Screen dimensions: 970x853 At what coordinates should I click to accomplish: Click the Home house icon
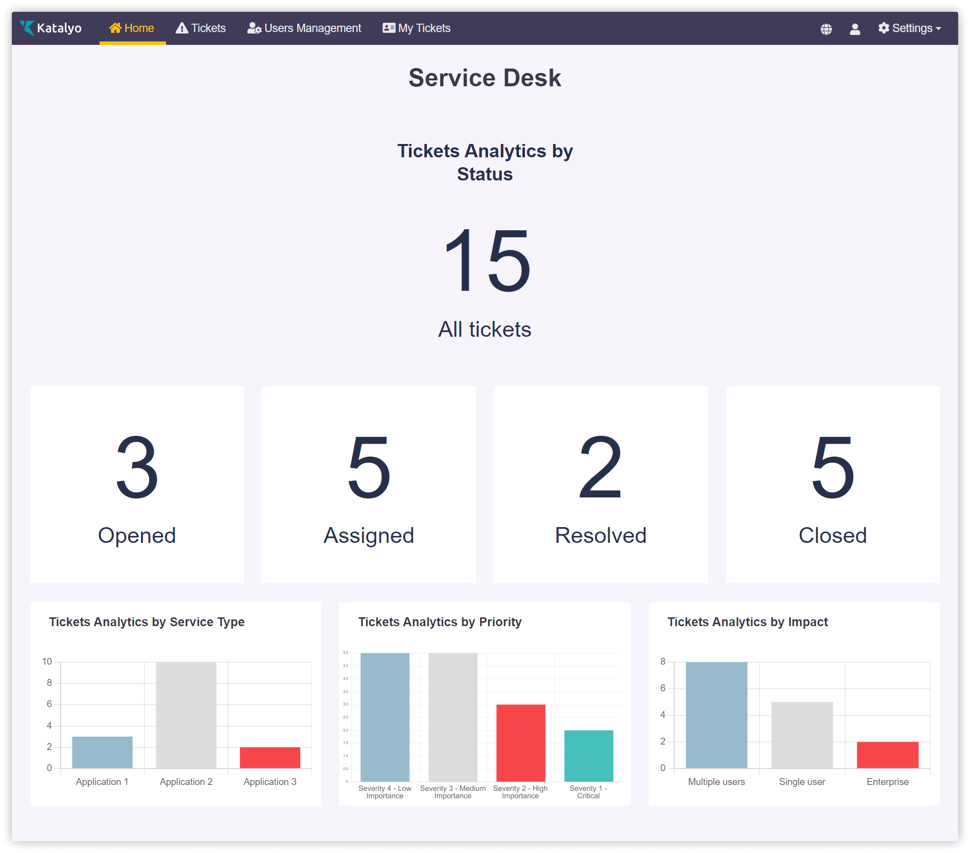coord(115,28)
